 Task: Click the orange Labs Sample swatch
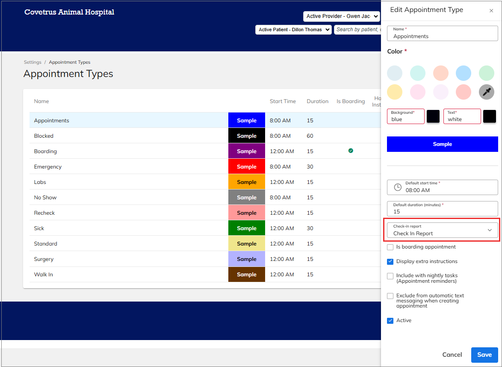247,182
